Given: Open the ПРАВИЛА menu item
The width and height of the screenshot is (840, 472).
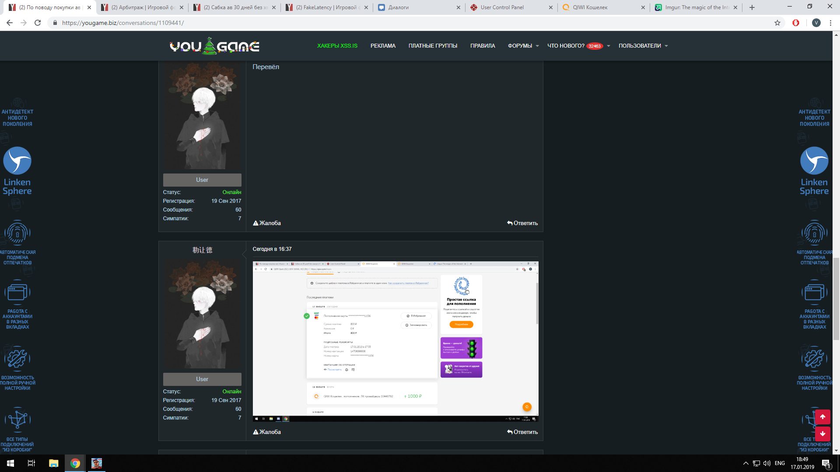Looking at the screenshot, I should 483,46.
